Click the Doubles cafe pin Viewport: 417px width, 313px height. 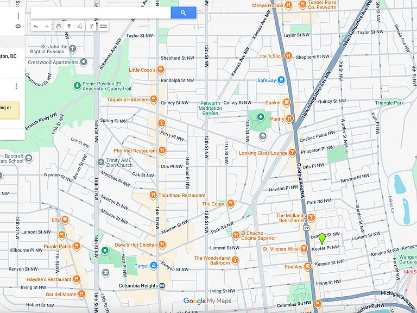tap(307, 266)
